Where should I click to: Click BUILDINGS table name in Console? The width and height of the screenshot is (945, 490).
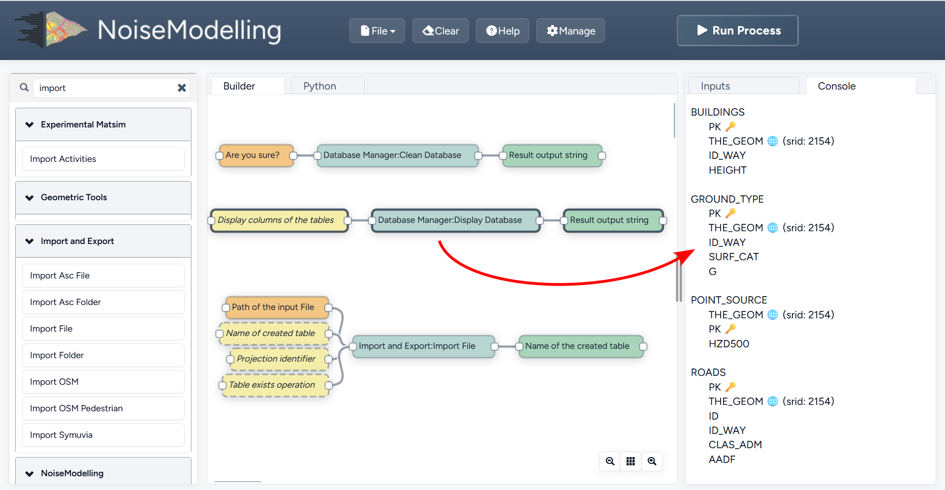click(718, 112)
